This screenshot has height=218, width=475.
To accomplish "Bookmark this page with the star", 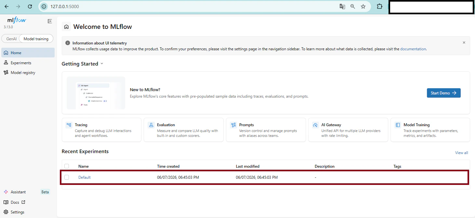I will 363,6.
